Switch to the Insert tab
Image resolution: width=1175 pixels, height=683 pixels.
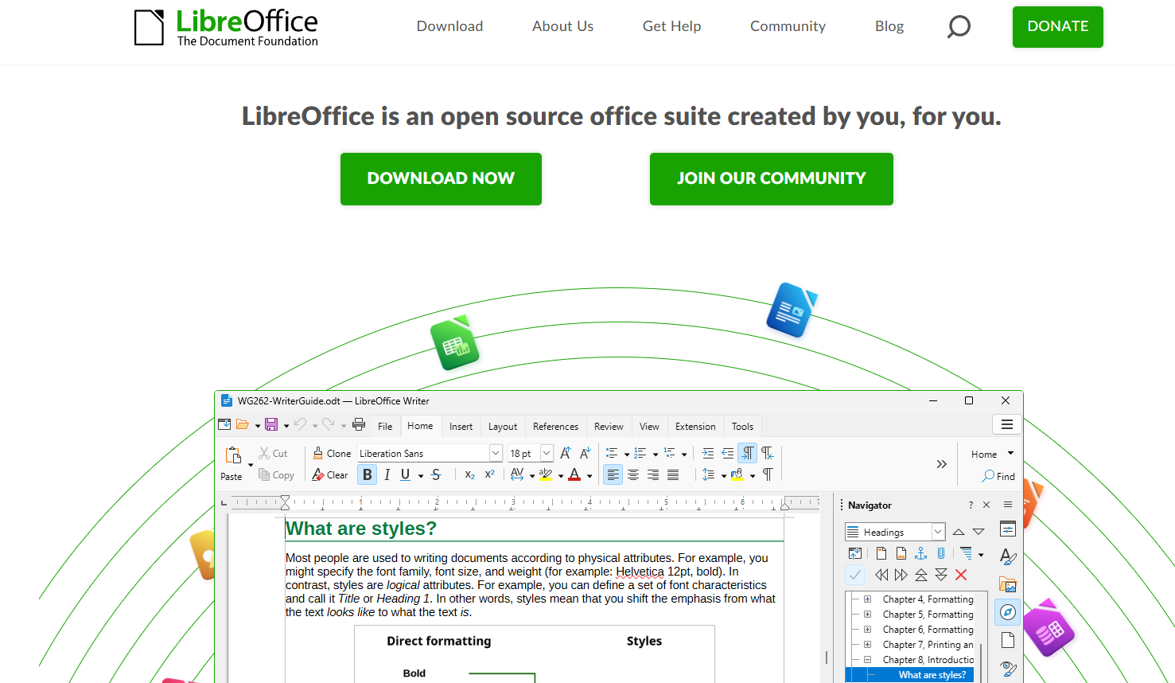[x=461, y=426]
